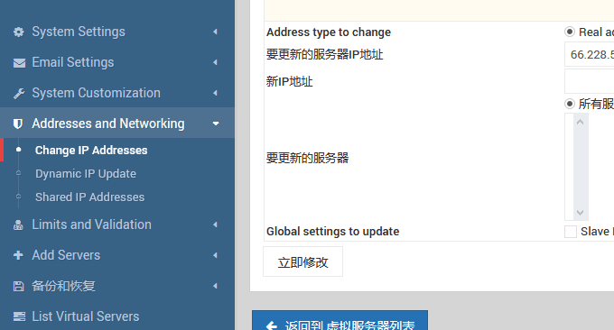Click the server list scrollbar down arrow
This screenshot has height=330, width=614.
[x=581, y=213]
